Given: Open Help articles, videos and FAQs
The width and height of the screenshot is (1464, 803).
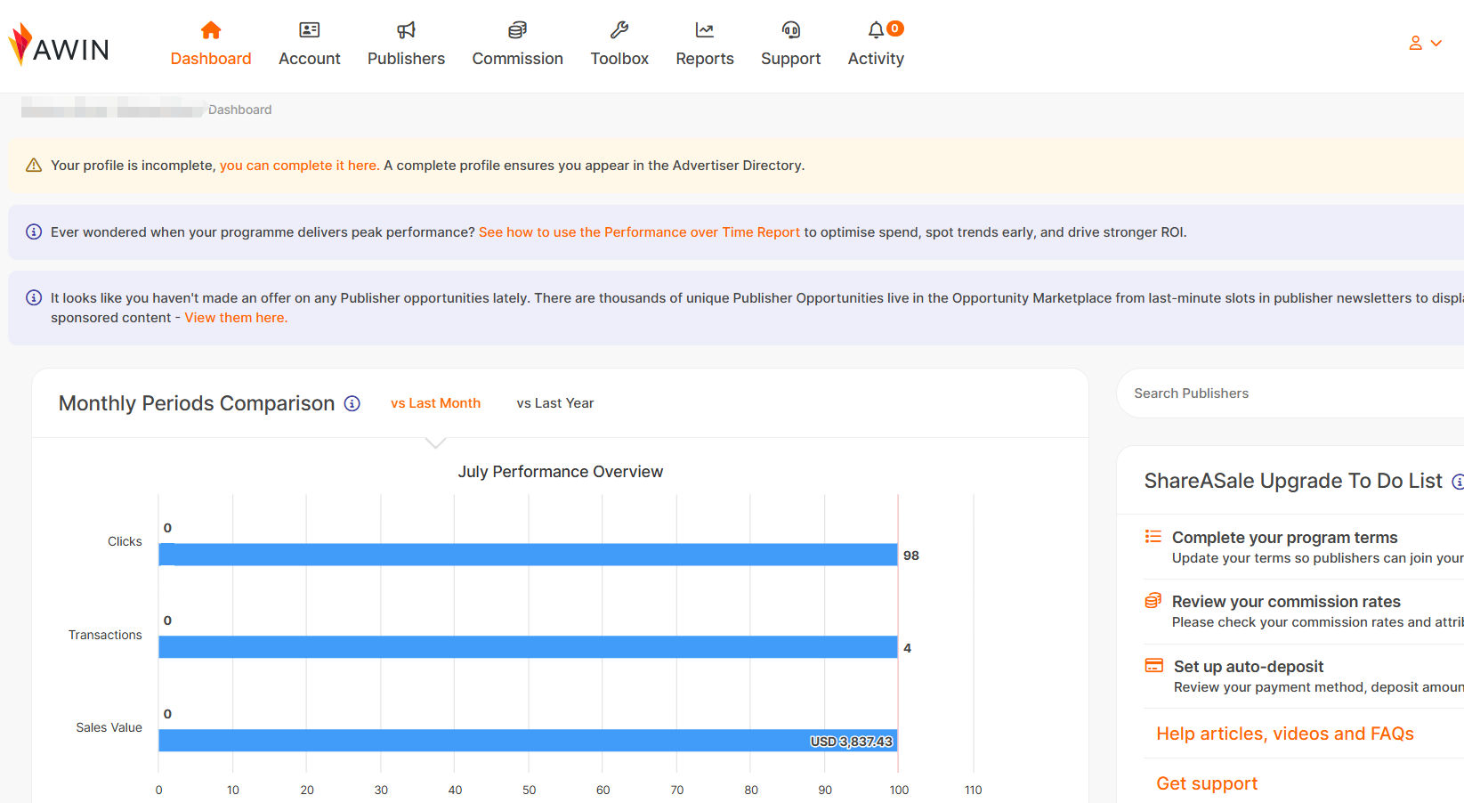Looking at the screenshot, I should 1284,734.
